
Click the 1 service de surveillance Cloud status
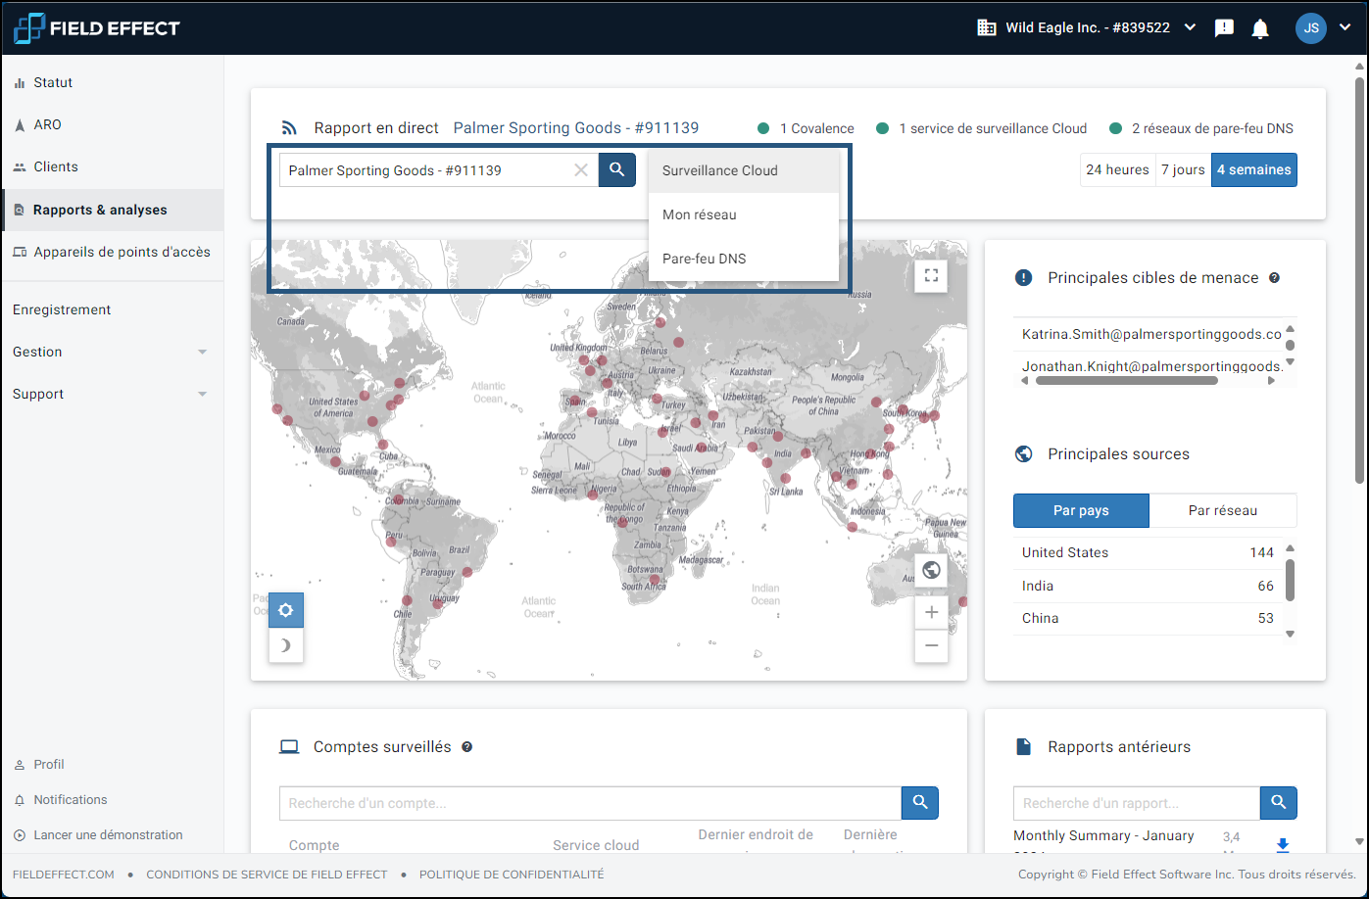click(982, 128)
